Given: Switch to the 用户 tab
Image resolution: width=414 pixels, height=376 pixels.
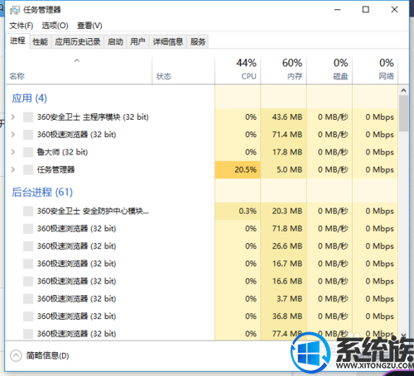Looking at the screenshot, I should pyautogui.click(x=137, y=42).
